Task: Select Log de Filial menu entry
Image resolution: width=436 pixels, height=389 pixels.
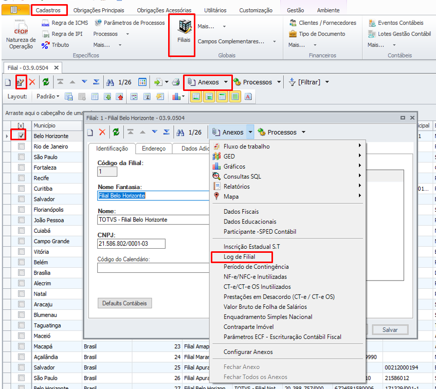Action: tap(240, 257)
